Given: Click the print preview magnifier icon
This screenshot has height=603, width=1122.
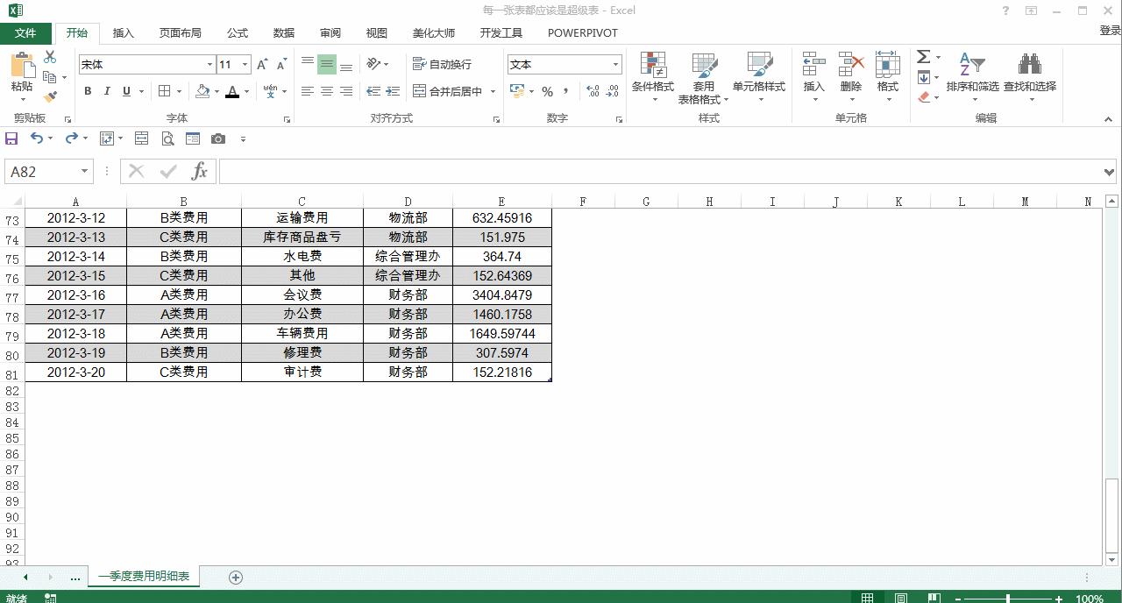Looking at the screenshot, I should pyautogui.click(x=167, y=138).
